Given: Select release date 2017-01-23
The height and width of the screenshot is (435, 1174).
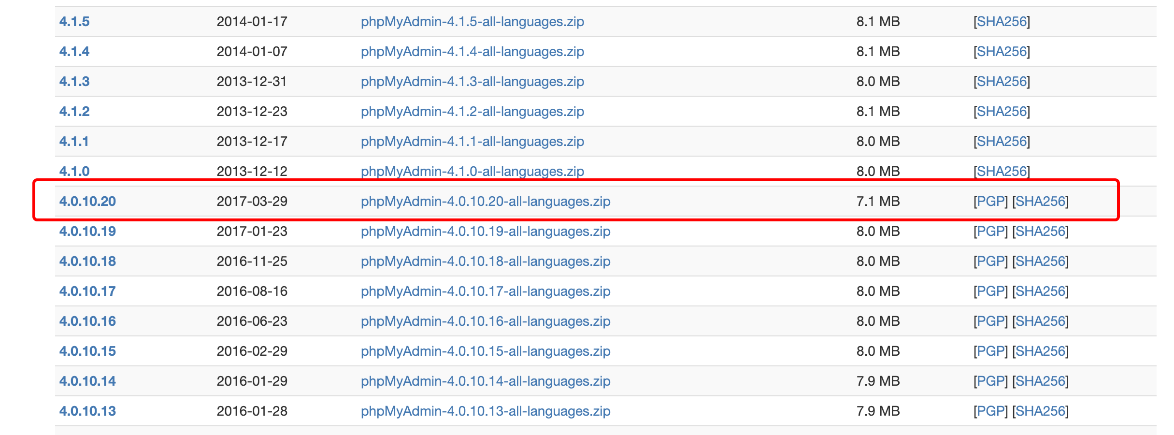Looking at the screenshot, I should 252,231.
